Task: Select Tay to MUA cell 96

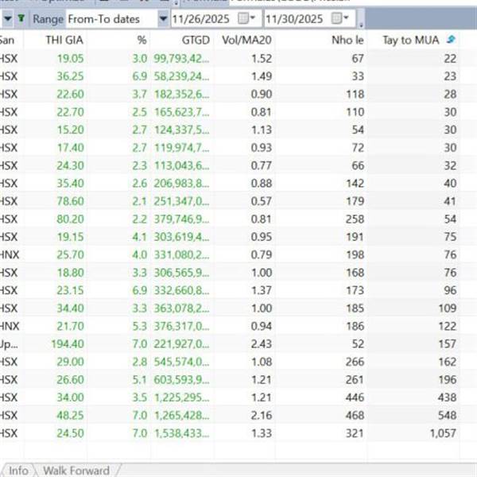Action: tap(450, 290)
